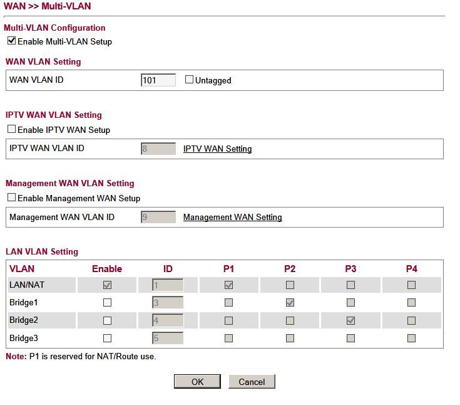Click the IPTV WAN VLAN ID field
This screenshot has height=405, width=460.
158,149
